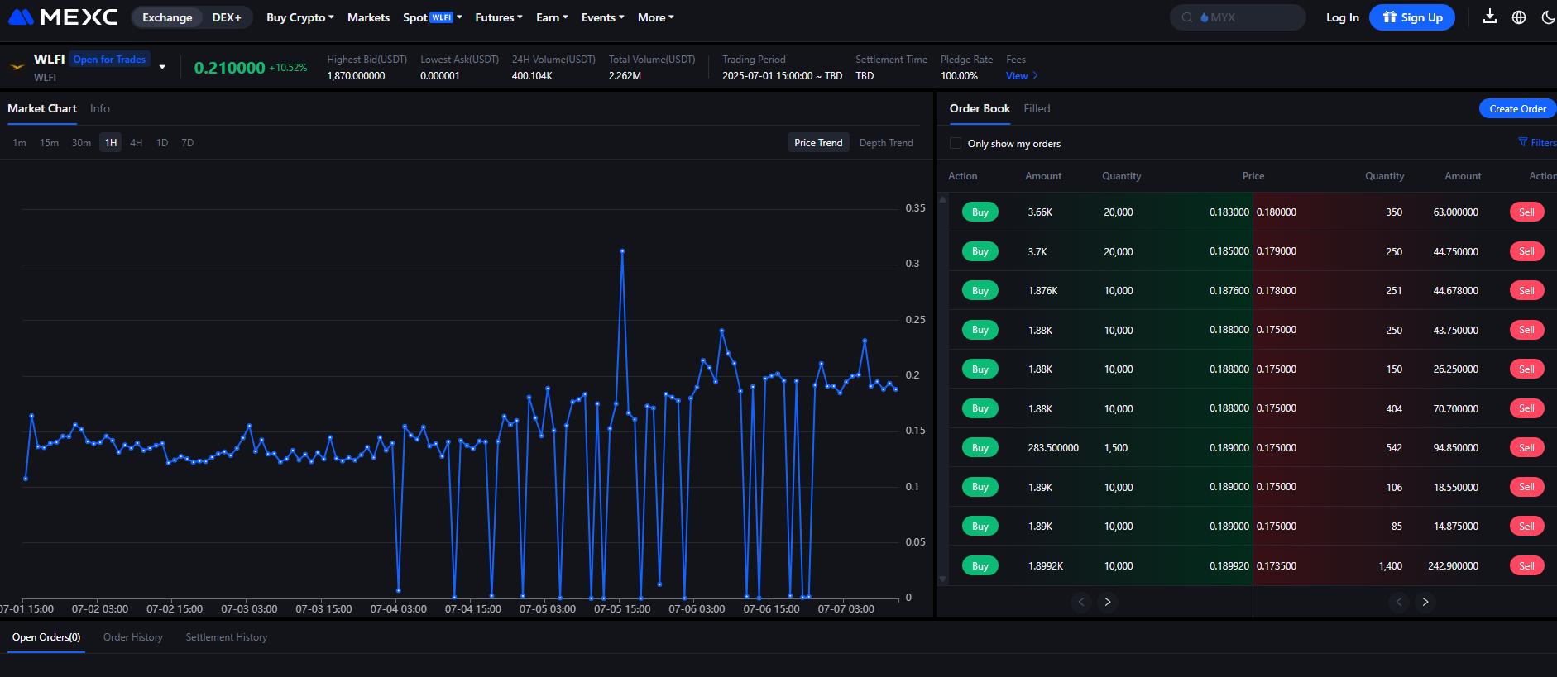Select the 30m timeframe
Image resolution: width=1557 pixels, height=677 pixels.
[81, 143]
